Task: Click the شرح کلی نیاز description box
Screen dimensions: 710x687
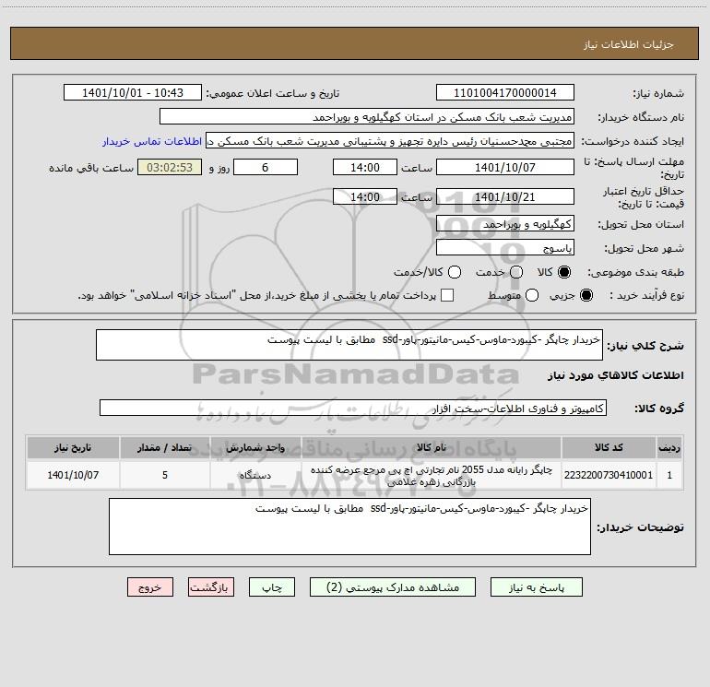Action: click(x=349, y=345)
